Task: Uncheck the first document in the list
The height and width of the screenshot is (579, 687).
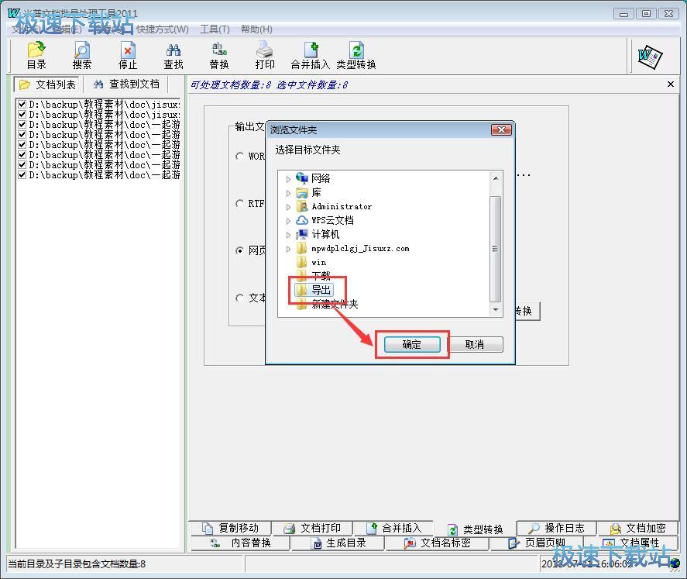Action: tap(22, 104)
